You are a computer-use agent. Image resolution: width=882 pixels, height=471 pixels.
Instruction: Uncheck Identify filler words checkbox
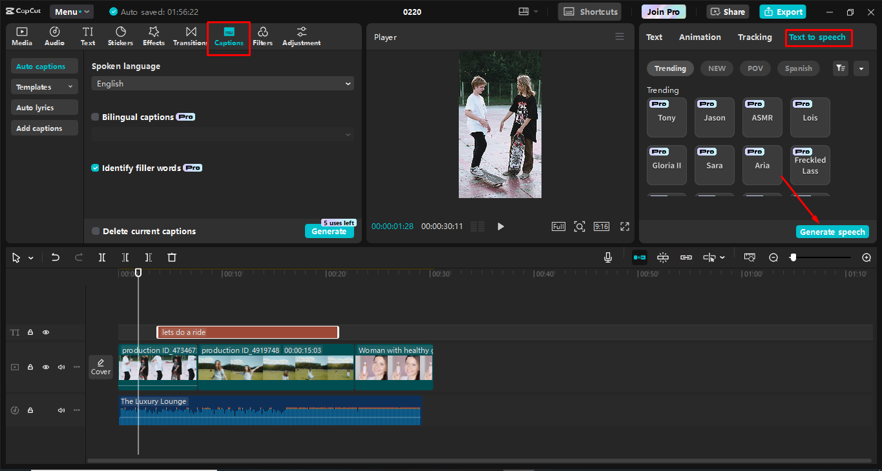(x=96, y=168)
